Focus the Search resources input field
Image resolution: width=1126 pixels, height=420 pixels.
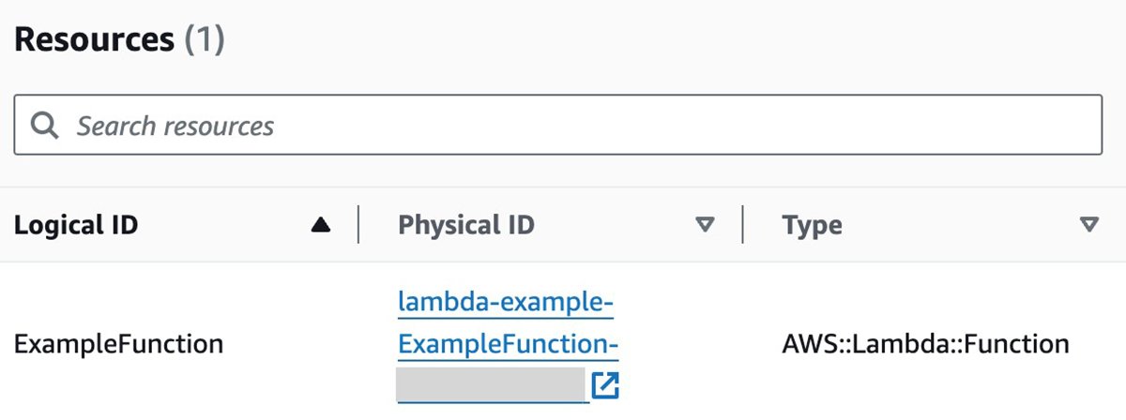click(563, 126)
